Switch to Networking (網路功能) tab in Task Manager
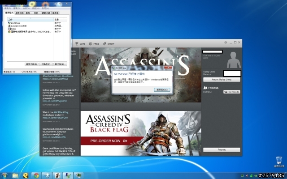The image size is (287, 179). 46,13
